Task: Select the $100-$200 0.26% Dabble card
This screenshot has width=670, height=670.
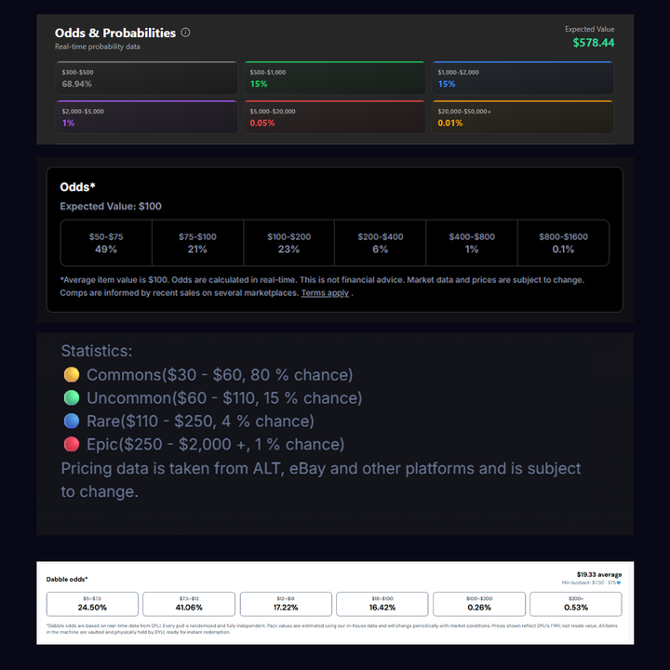Action: (479, 604)
